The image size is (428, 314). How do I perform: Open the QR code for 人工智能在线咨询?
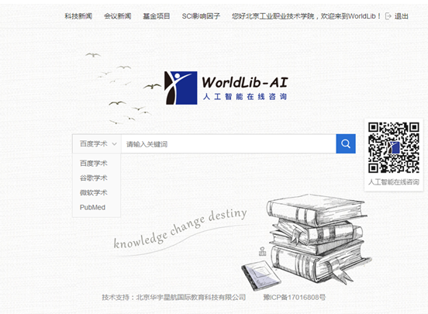394,147
